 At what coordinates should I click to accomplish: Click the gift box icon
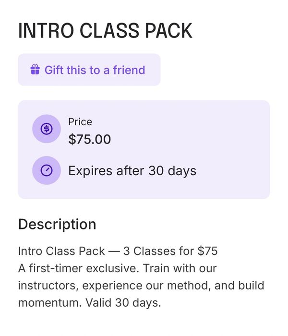coord(35,70)
